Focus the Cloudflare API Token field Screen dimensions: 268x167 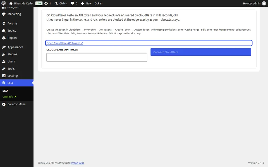point(97,57)
